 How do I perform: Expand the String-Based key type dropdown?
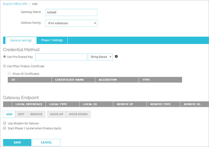tap(100, 57)
